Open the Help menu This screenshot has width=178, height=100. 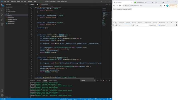coord(35,1)
